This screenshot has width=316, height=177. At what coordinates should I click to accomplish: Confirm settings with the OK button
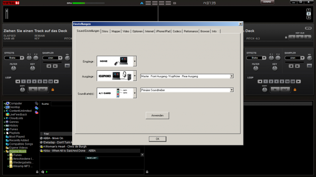click(x=158, y=139)
